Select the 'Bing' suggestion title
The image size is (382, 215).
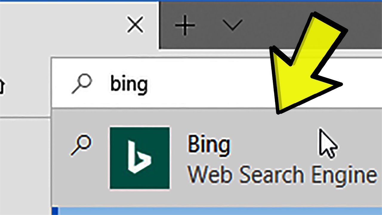pos(209,145)
